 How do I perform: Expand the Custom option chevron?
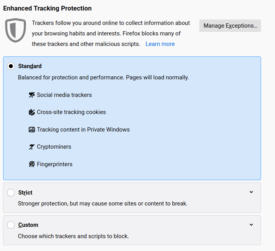(251, 225)
